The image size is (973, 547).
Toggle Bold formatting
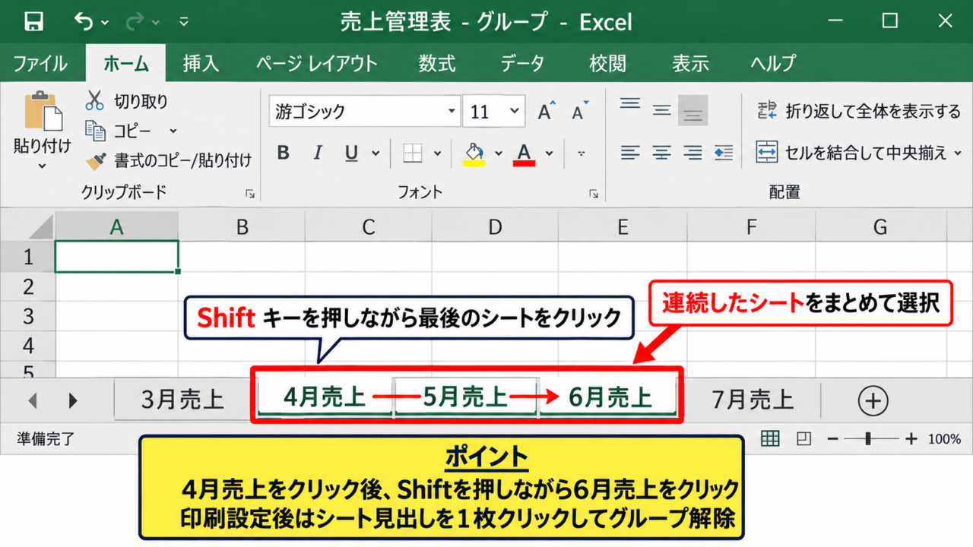tap(284, 153)
